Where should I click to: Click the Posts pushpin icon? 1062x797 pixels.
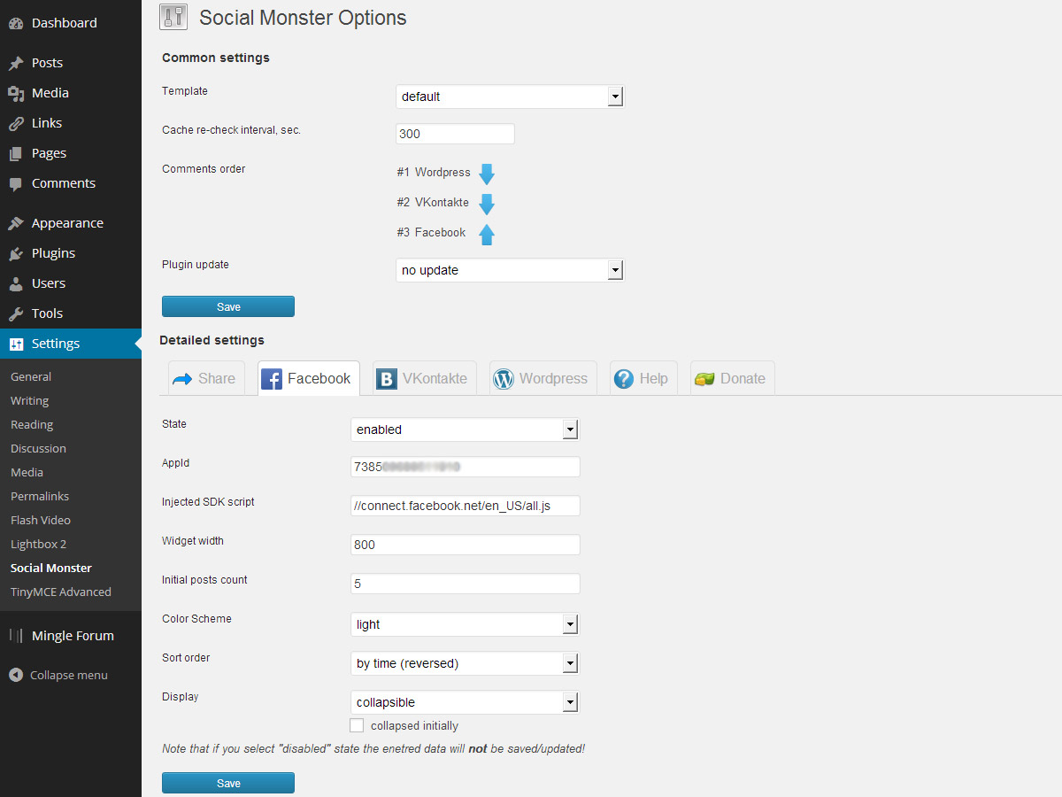[x=16, y=63]
